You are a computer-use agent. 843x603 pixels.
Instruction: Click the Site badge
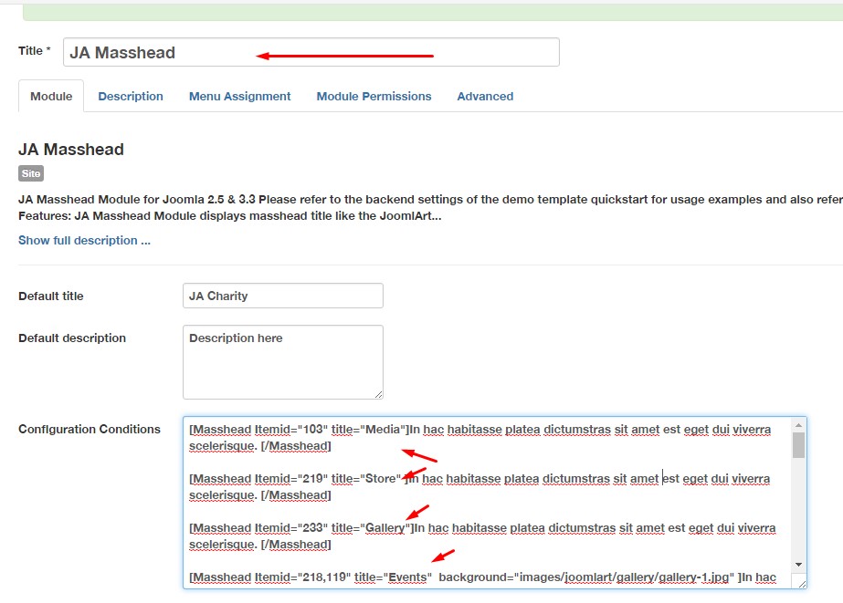(31, 173)
